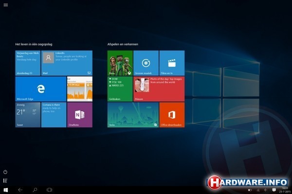Expand the hamburger menu at top left
Screen dimensions: 292x194
pyautogui.click(x=5, y=5)
